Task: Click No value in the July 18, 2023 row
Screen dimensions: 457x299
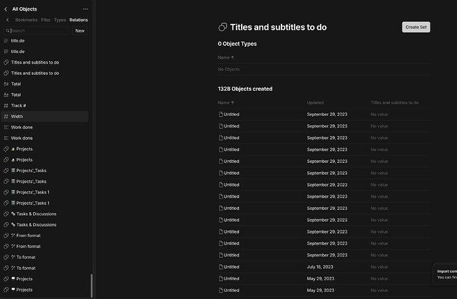Action: click(x=380, y=267)
